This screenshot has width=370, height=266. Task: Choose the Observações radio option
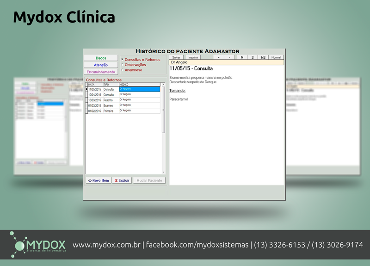coord(122,65)
